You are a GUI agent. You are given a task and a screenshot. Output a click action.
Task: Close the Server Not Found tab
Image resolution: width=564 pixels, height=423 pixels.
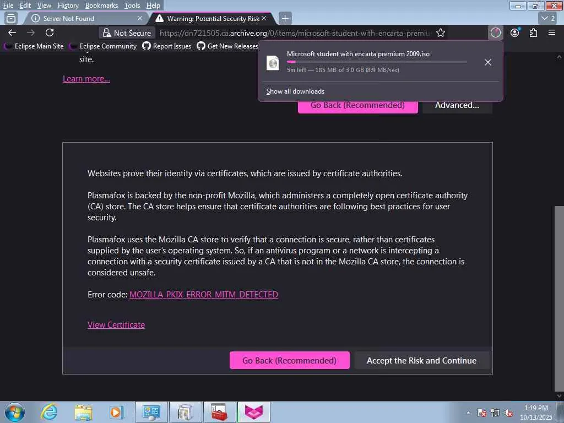[x=140, y=18]
